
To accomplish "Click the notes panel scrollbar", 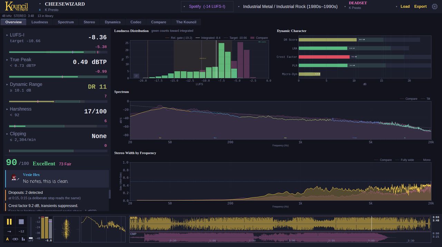I will pos(110,194).
